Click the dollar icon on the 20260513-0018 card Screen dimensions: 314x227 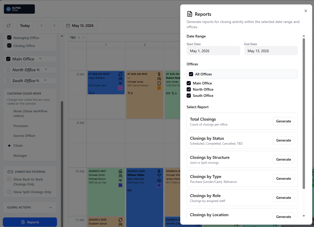click(x=159, y=171)
